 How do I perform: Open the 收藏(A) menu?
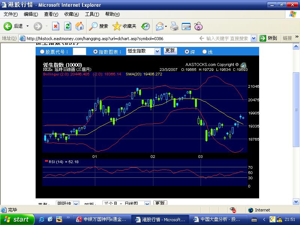click(x=72, y=14)
